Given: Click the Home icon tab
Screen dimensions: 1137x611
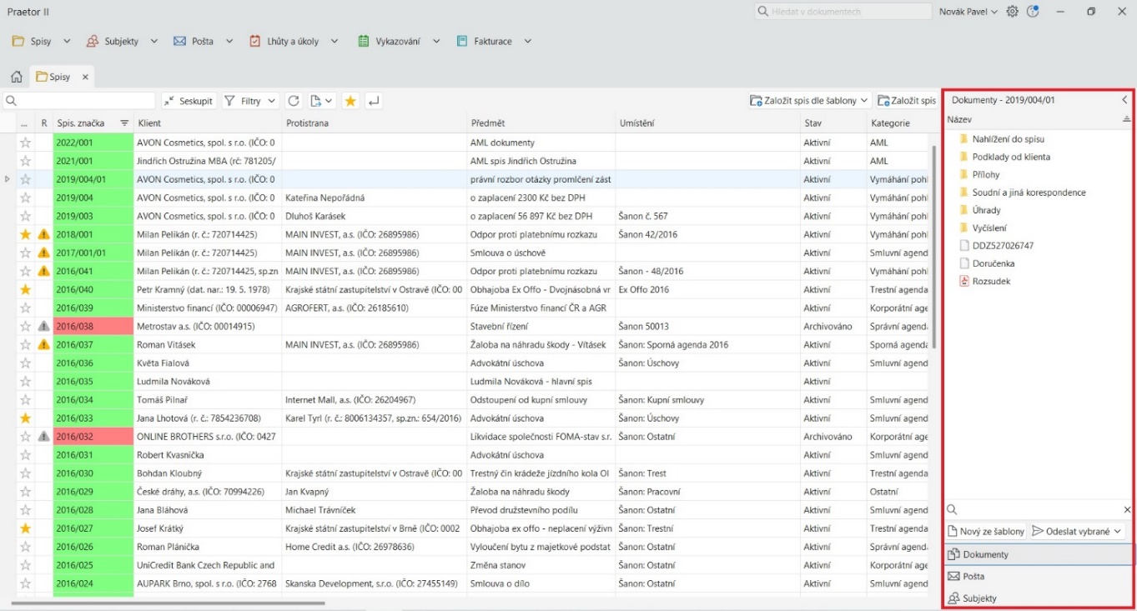Looking at the screenshot, I should coord(16,77).
